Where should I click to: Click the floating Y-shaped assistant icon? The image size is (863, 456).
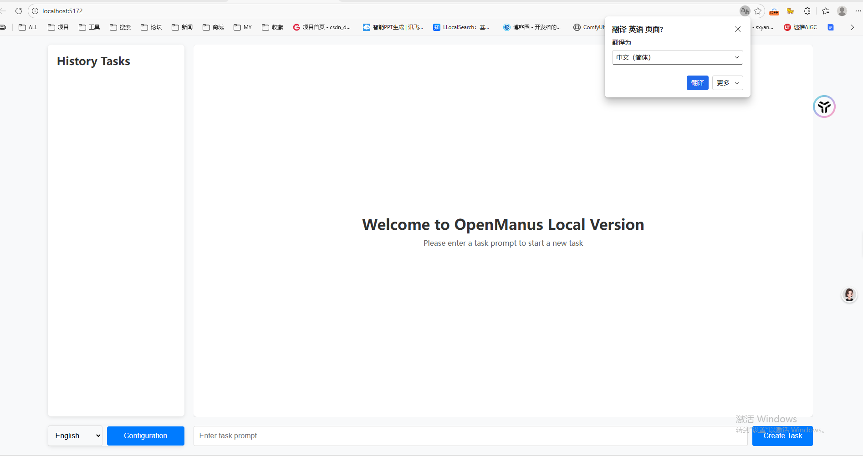824,106
